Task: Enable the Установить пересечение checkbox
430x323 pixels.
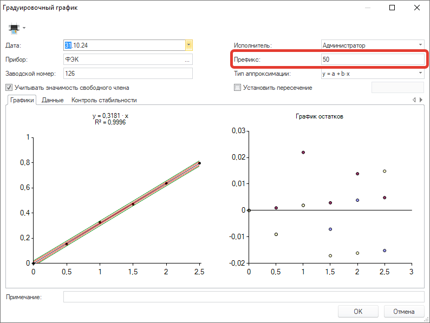Action: (238, 88)
